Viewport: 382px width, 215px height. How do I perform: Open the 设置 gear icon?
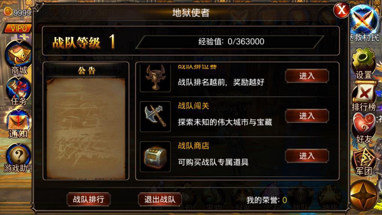[x=363, y=60]
